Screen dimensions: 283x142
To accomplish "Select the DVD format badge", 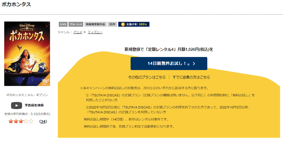I will click(x=63, y=24).
